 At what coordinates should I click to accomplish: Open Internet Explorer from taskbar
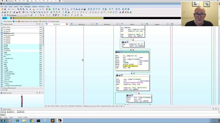[17, 121]
